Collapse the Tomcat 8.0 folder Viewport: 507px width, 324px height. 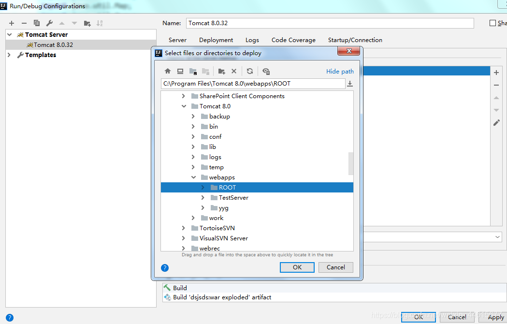click(184, 106)
